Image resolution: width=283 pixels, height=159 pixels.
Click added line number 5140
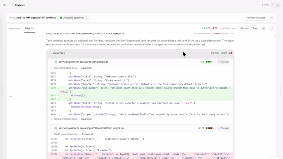point(53,88)
